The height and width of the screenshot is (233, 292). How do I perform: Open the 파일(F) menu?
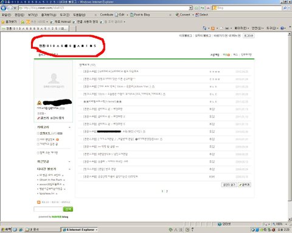[x=7, y=15]
